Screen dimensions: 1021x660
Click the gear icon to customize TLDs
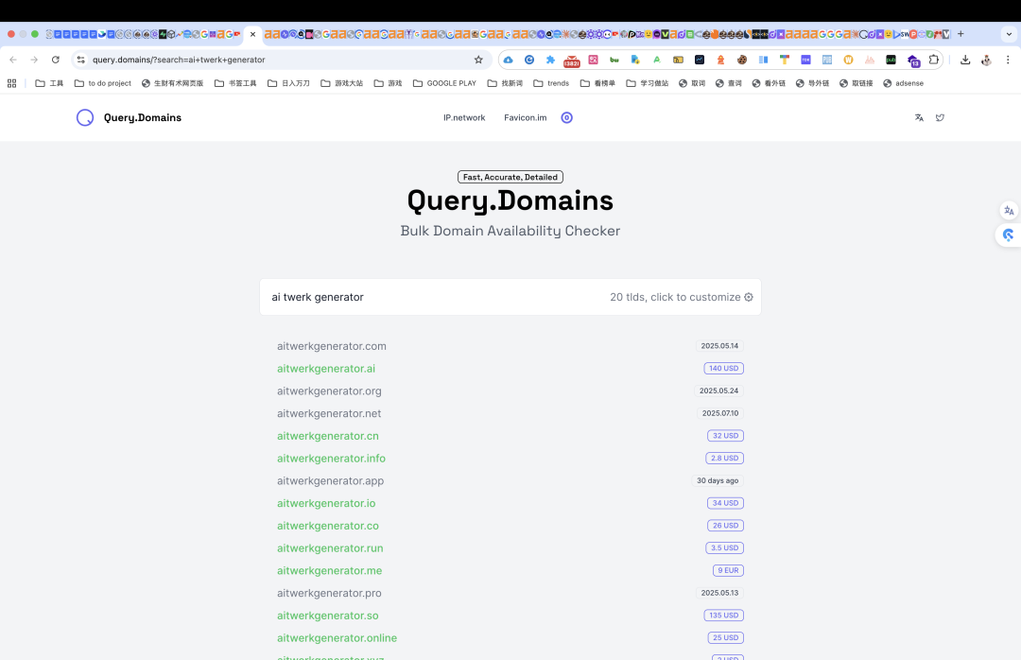point(749,297)
